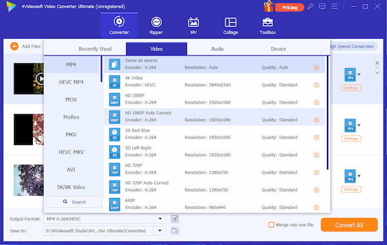This screenshot has width=387, height=245.
Task: Open gear settings for HD 720P
Action: pos(317,172)
